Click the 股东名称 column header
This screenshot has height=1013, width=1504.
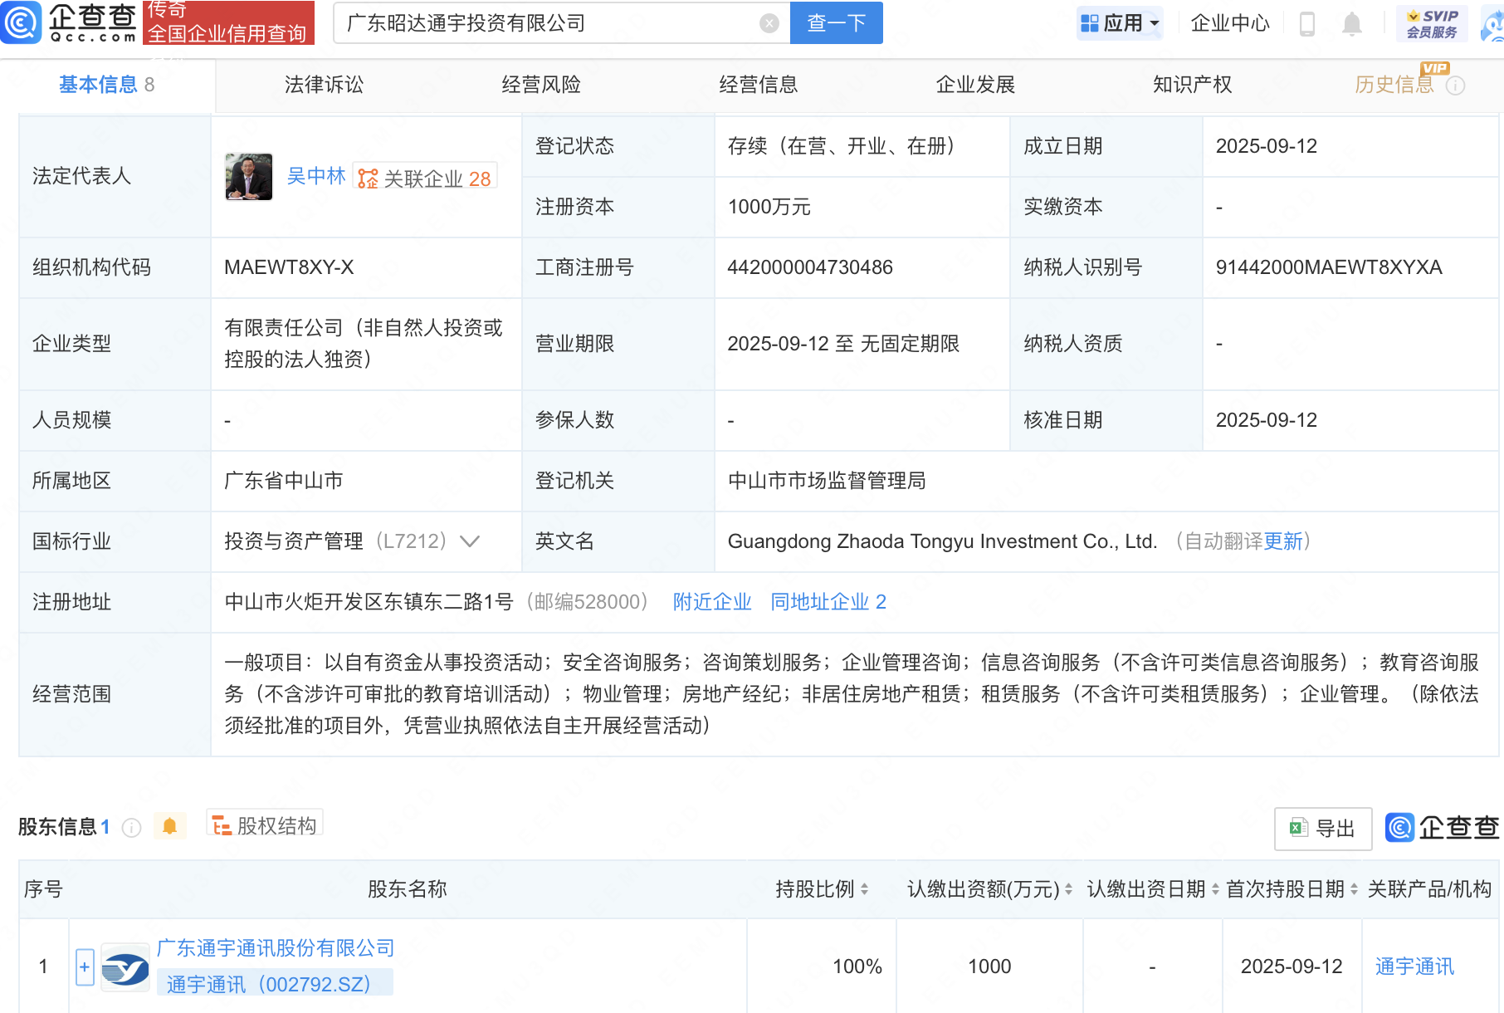tap(408, 889)
